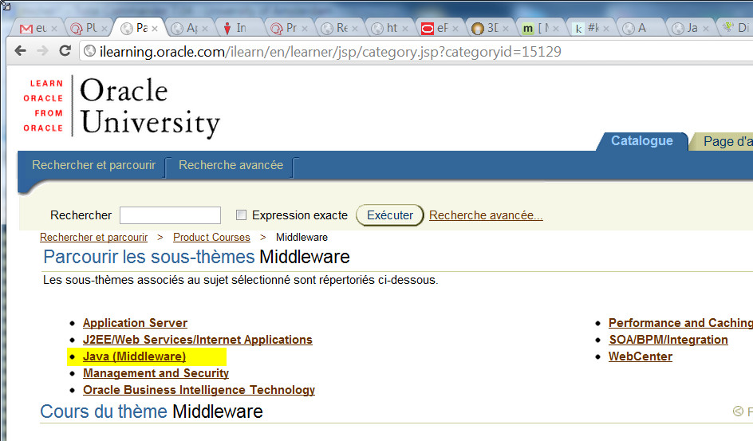Close the active 'Pa' tab
The height and width of the screenshot is (441, 753).
pyautogui.click(x=155, y=29)
